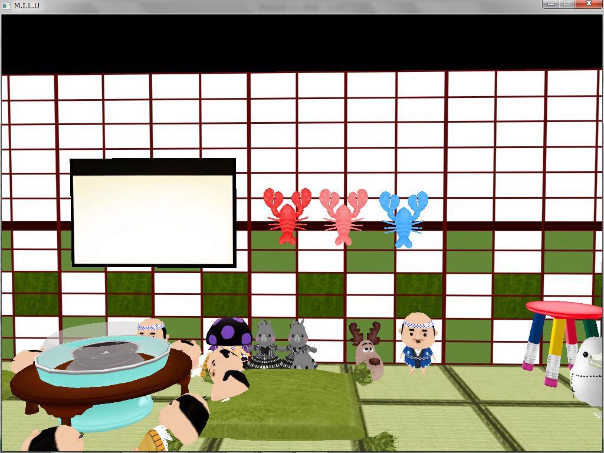The height and width of the screenshot is (453, 604).
Task: Click the white character at right edge
Action: tap(590, 369)
